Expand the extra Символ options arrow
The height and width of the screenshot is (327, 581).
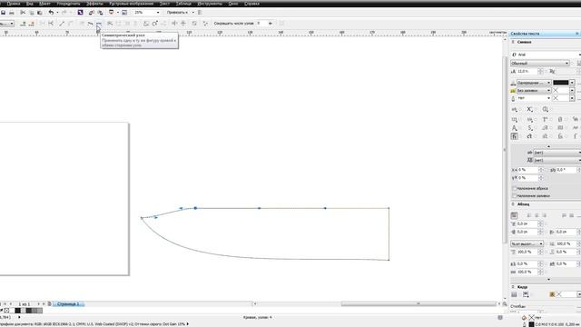548,146
